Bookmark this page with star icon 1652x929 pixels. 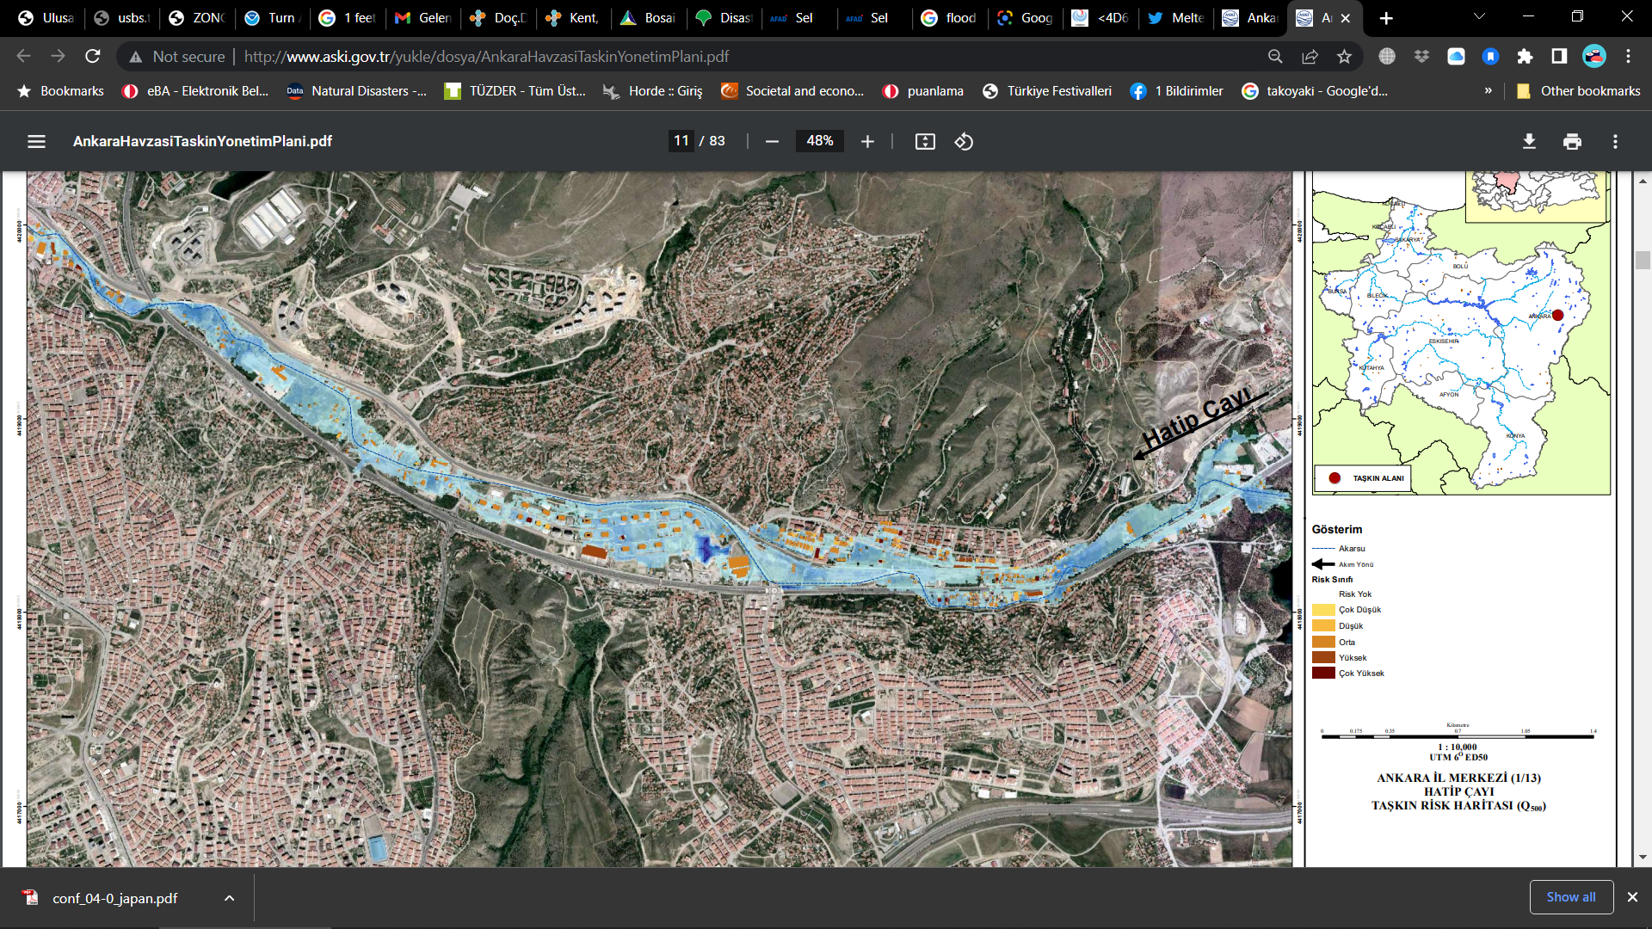tap(1344, 56)
